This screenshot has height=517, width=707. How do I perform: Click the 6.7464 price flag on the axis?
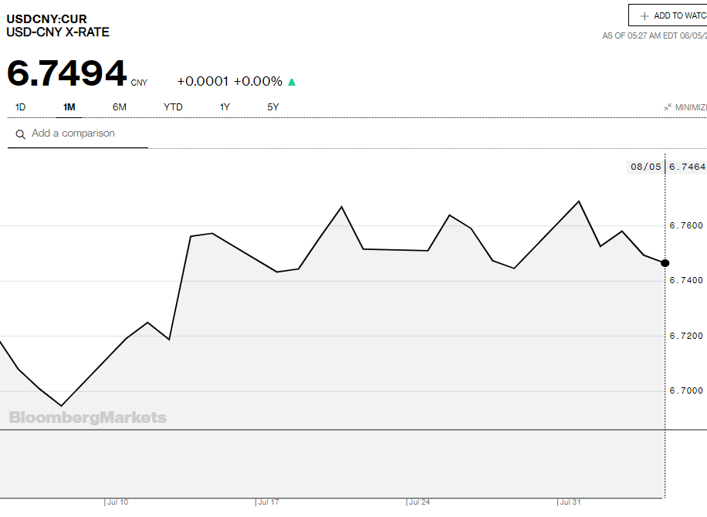[687, 167]
